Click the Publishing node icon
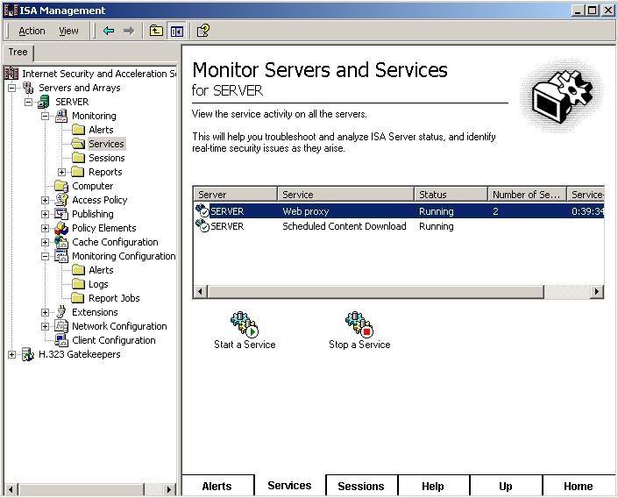The width and height of the screenshot is (618, 498). point(61,214)
